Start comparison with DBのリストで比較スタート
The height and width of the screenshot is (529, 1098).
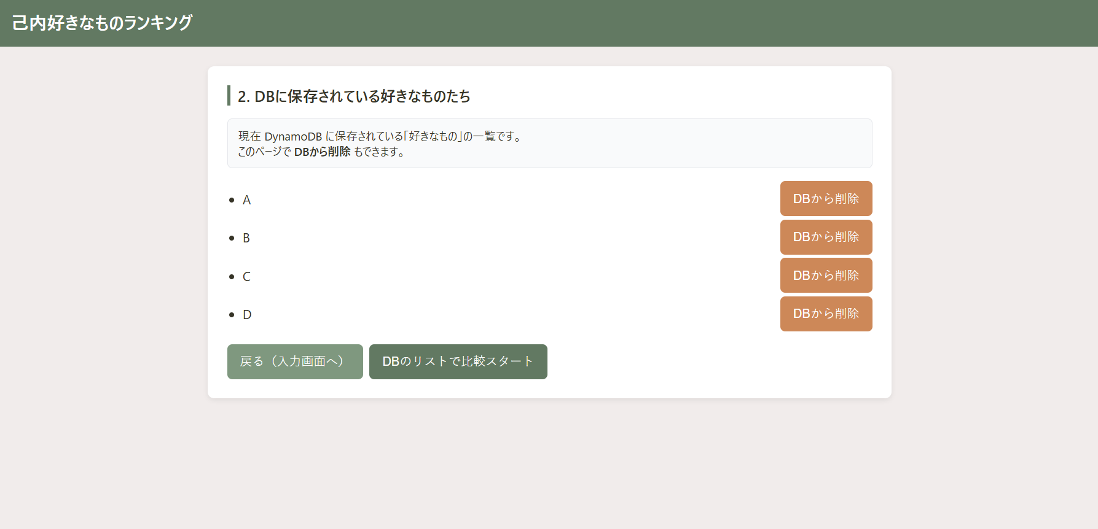point(458,361)
